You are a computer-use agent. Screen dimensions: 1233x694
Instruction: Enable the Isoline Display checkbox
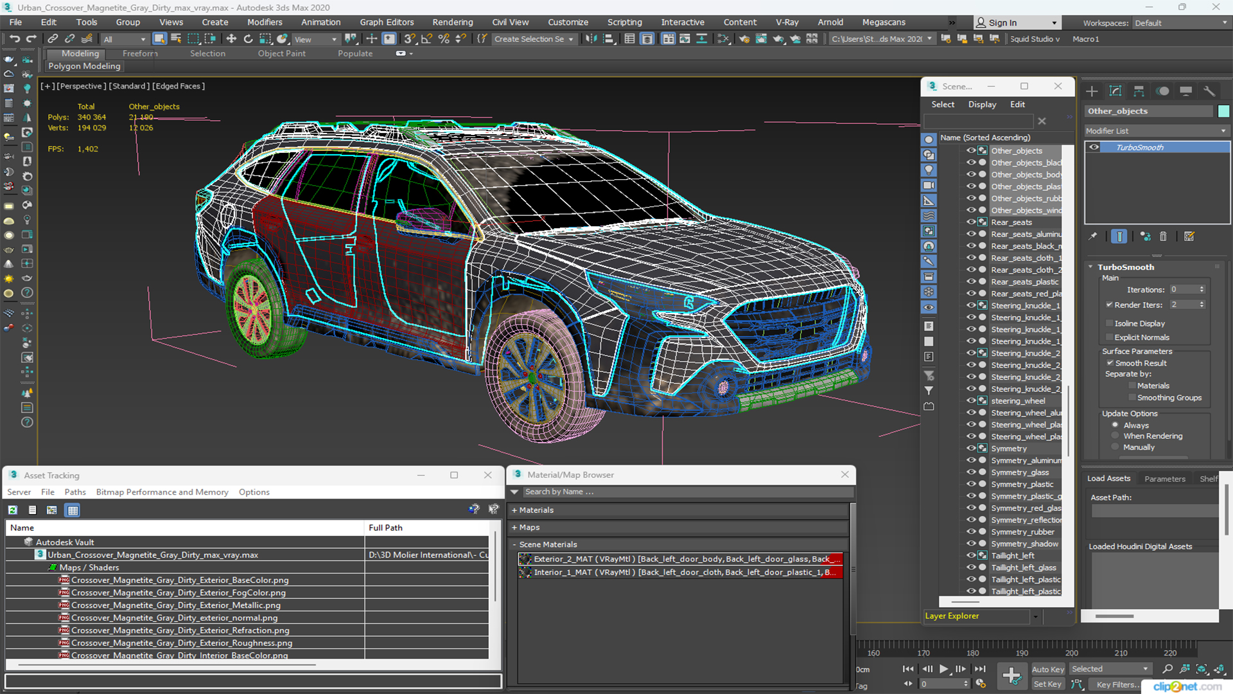1109,323
